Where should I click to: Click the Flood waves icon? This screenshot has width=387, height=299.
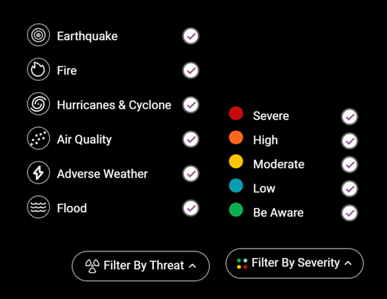click(39, 208)
